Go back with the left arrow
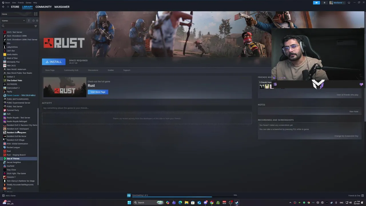The height and width of the screenshot is (206, 366). tap(3, 7)
